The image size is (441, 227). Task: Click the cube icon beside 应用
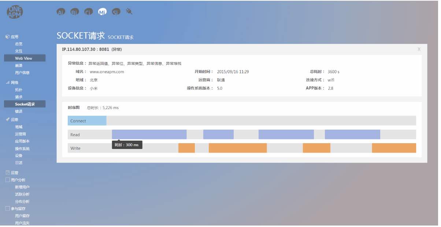point(7,37)
